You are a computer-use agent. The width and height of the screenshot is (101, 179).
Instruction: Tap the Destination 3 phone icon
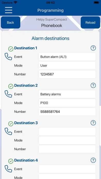click(8, 131)
